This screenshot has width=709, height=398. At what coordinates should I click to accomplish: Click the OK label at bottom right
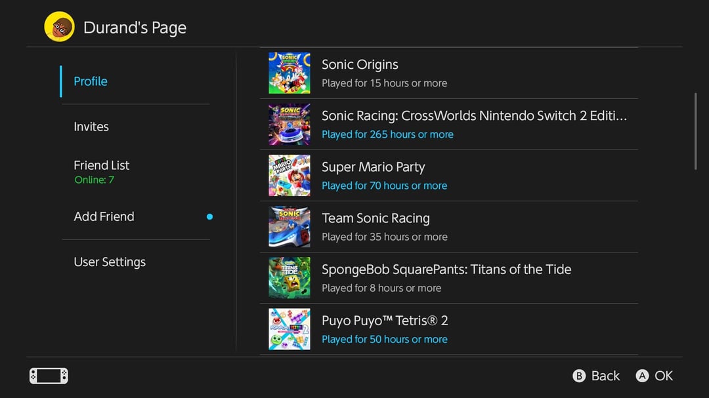pyautogui.click(x=663, y=376)
